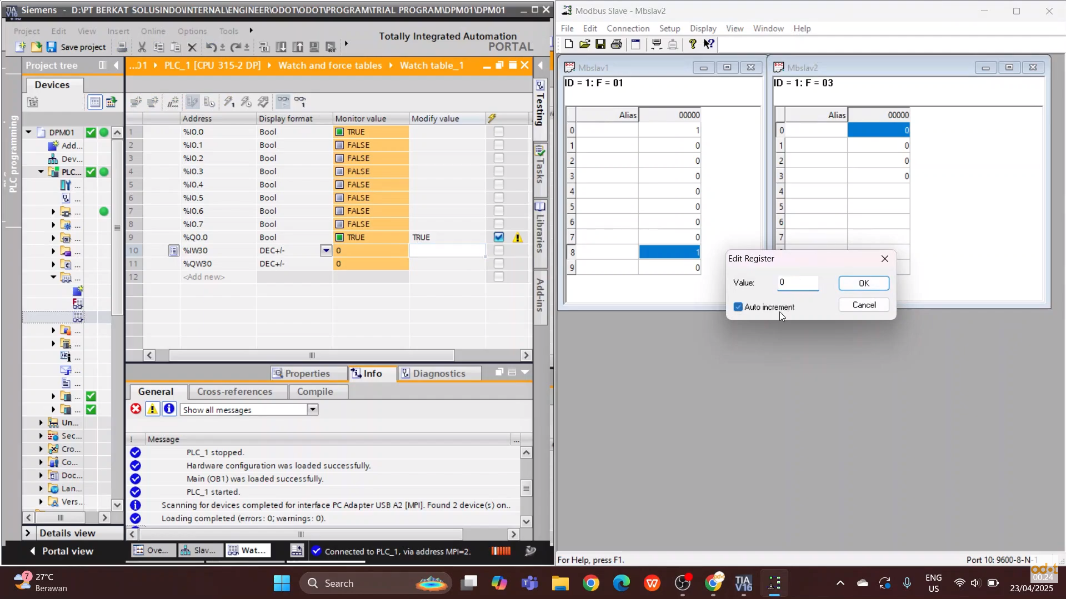
Task: Click Open folder icon in Modbus Slave
Action: point(584,44)
